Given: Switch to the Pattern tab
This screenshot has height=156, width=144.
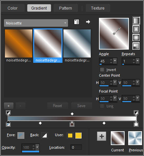Looking at the screenshot, I should click(65, 8).
